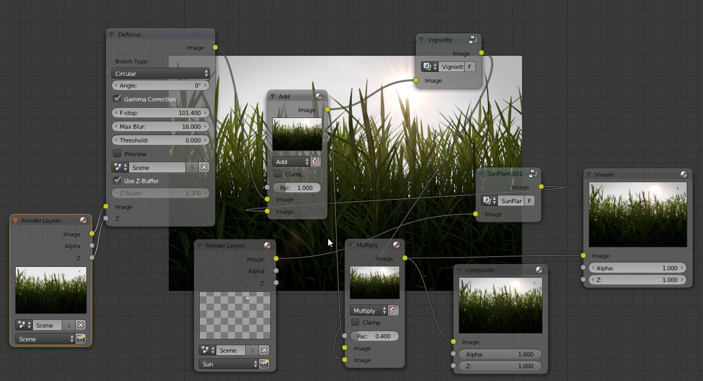The width and height of the screenshot is (703, 381).
Task: Click the Max Blur value field
Action: point(160,126)
